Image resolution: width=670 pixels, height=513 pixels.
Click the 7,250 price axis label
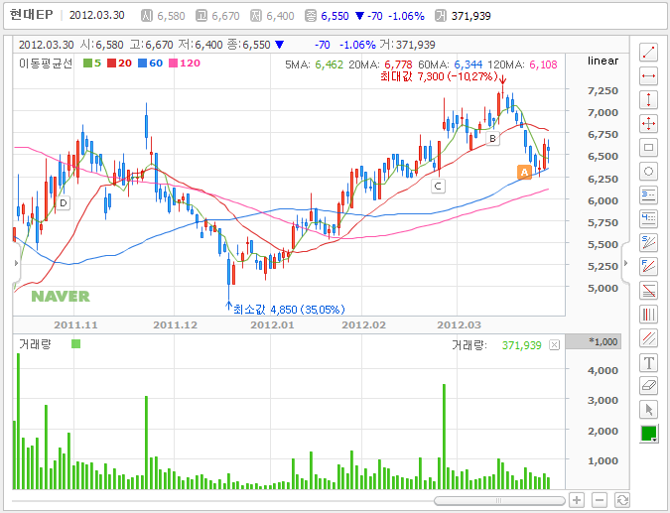pos(603,90)
